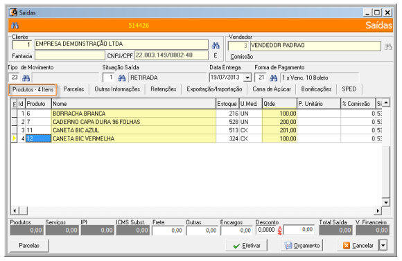Click the VENDEDOR PADRAO field
This screenshot has height=261, width=402.
tap(315, 46)
